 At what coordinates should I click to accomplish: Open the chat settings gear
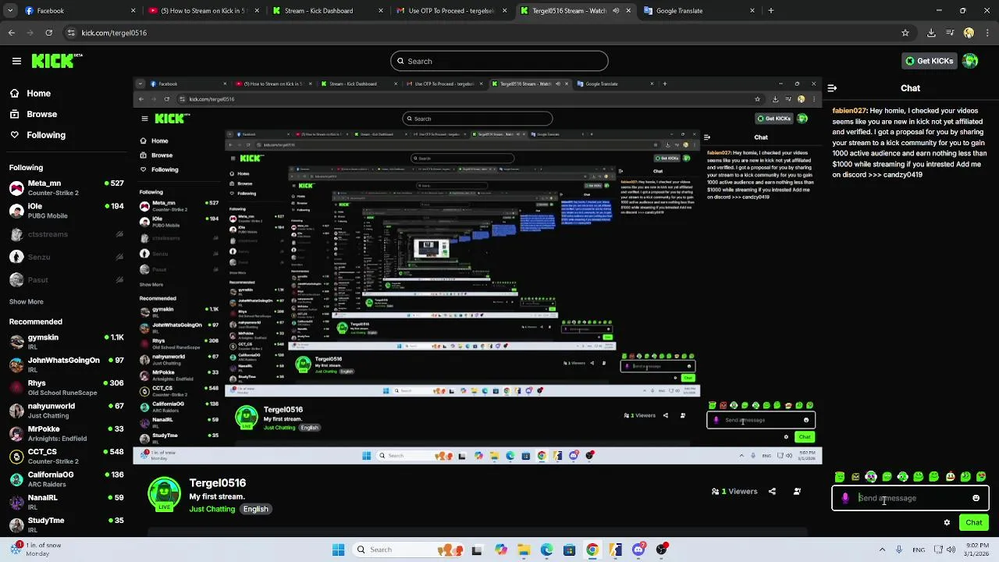pos(947,523)
